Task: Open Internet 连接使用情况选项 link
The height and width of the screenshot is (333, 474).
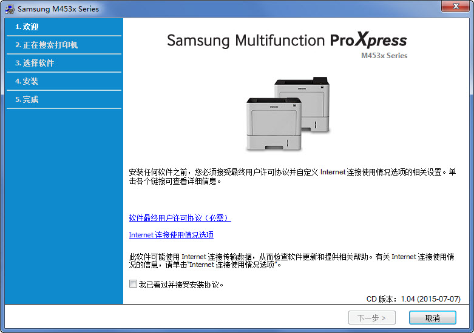Action: point(171,235)
